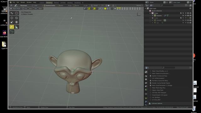The height and width of the screenshot is (113, 201).
Task: Open the Render menu
Action: click(23, 3)
